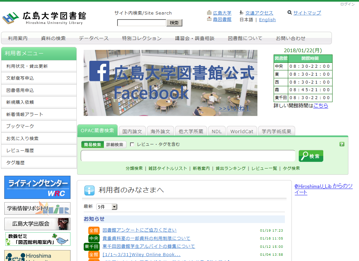Open the 霞図書館 link
359x261 pixels.
coord(222,19)
